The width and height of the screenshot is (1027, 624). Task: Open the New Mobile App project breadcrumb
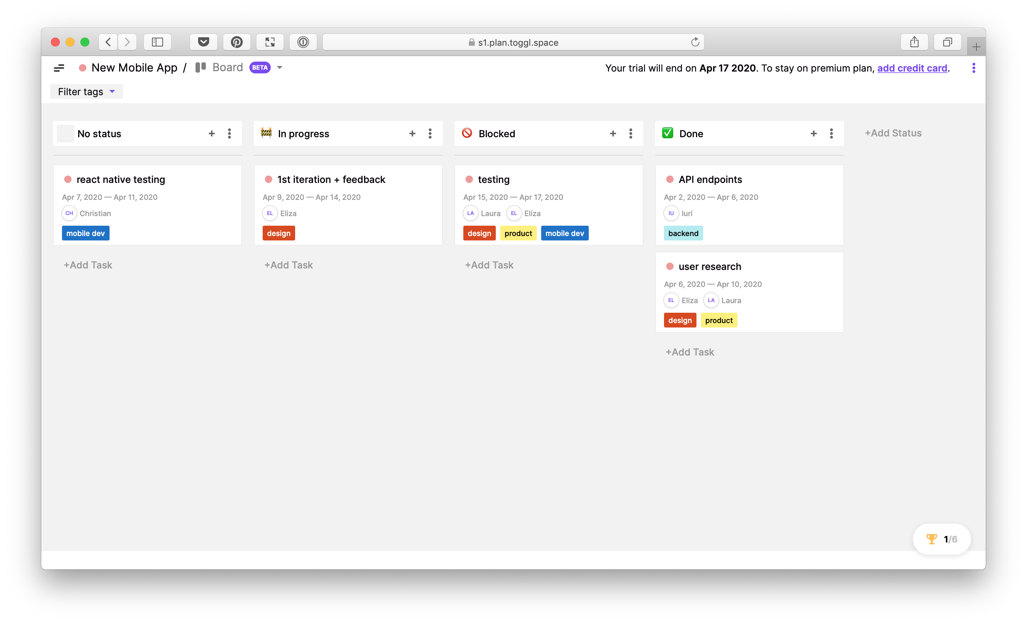(x=134, y=68)
